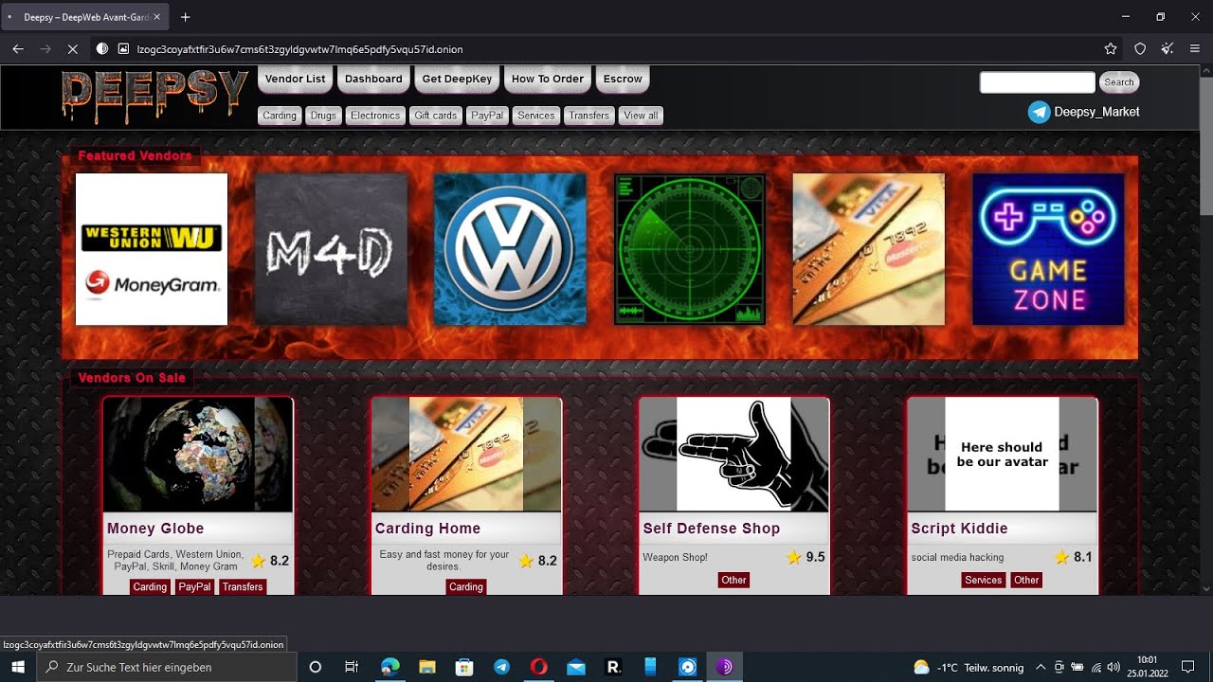
Task: Open notification center icon
Action: click(x=1188, y=667)
